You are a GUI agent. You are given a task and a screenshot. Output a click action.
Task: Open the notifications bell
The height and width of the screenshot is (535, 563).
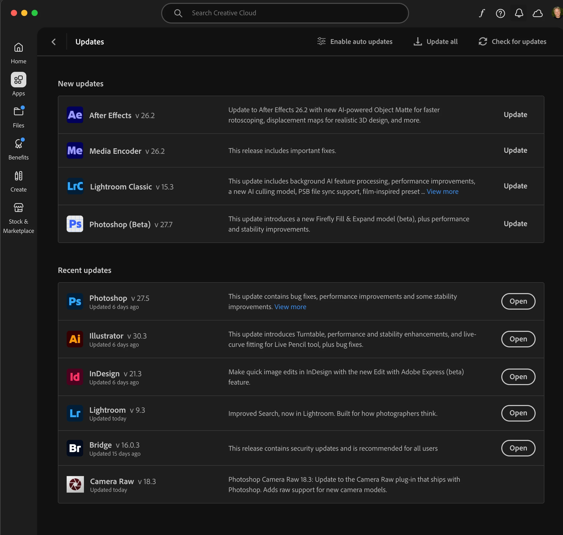tap(519, 13)
